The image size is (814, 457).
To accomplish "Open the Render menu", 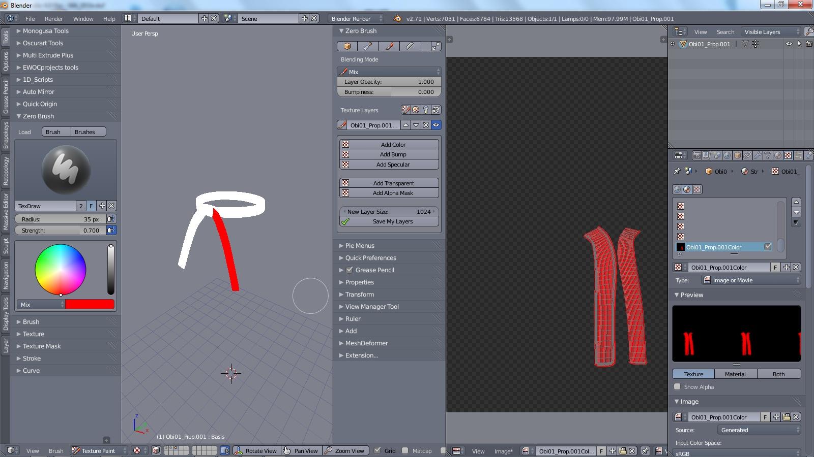I will pyautogui.click(x=53, y=18).
